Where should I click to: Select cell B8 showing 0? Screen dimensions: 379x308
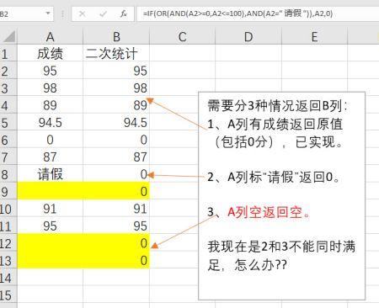(x=116, y=174)
